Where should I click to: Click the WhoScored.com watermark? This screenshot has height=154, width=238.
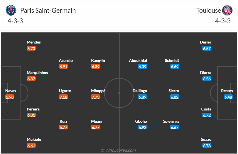pyautogui.click(x=119, y=150)
